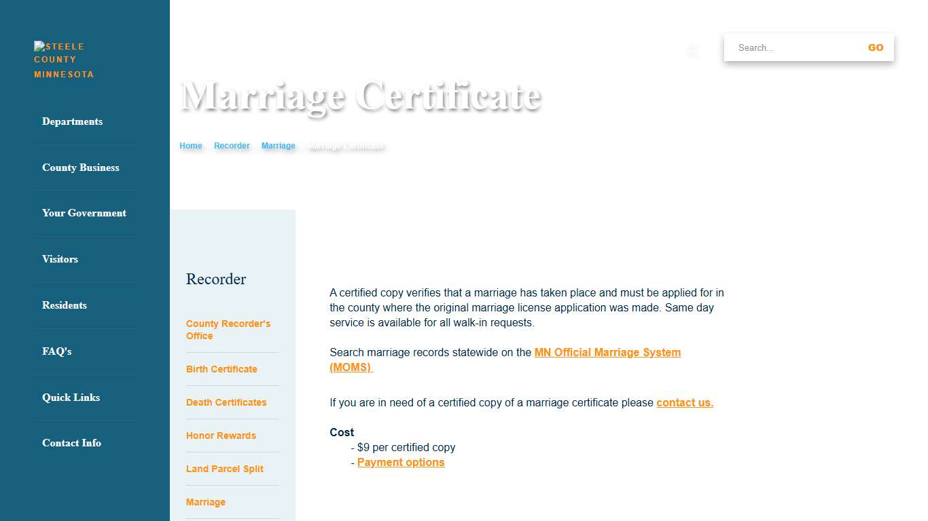Open the FAQ's navigation item

tap(56, 351)
